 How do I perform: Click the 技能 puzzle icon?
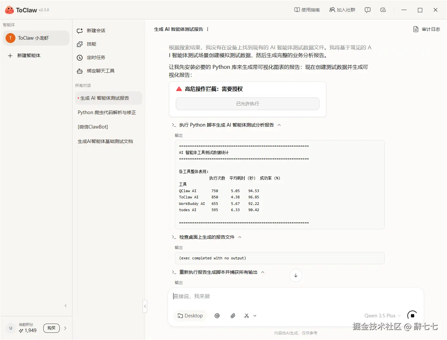coord(80,44)
